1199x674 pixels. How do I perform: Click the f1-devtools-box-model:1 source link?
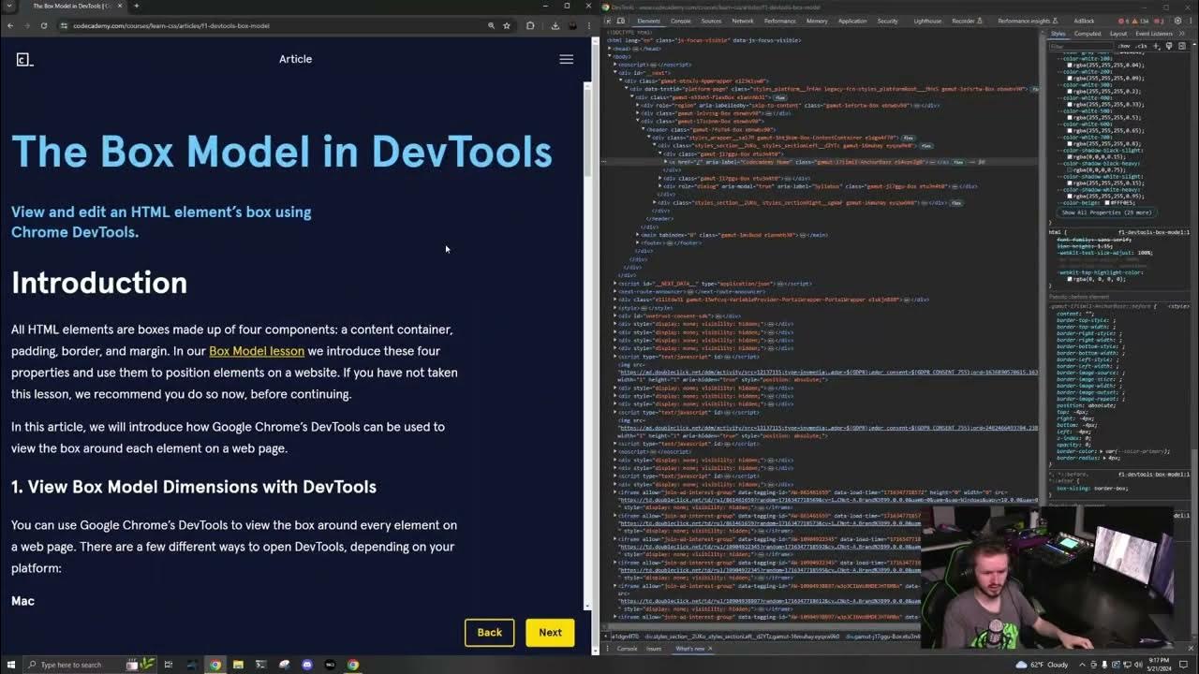(1154, 232)
